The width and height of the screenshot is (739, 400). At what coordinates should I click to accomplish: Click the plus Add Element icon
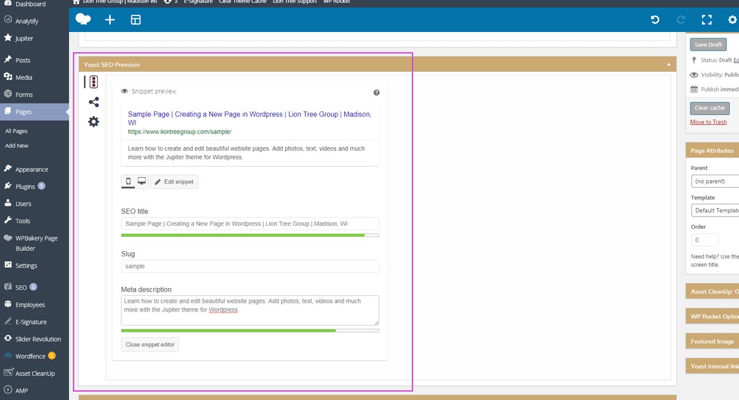tap(110, 20)
